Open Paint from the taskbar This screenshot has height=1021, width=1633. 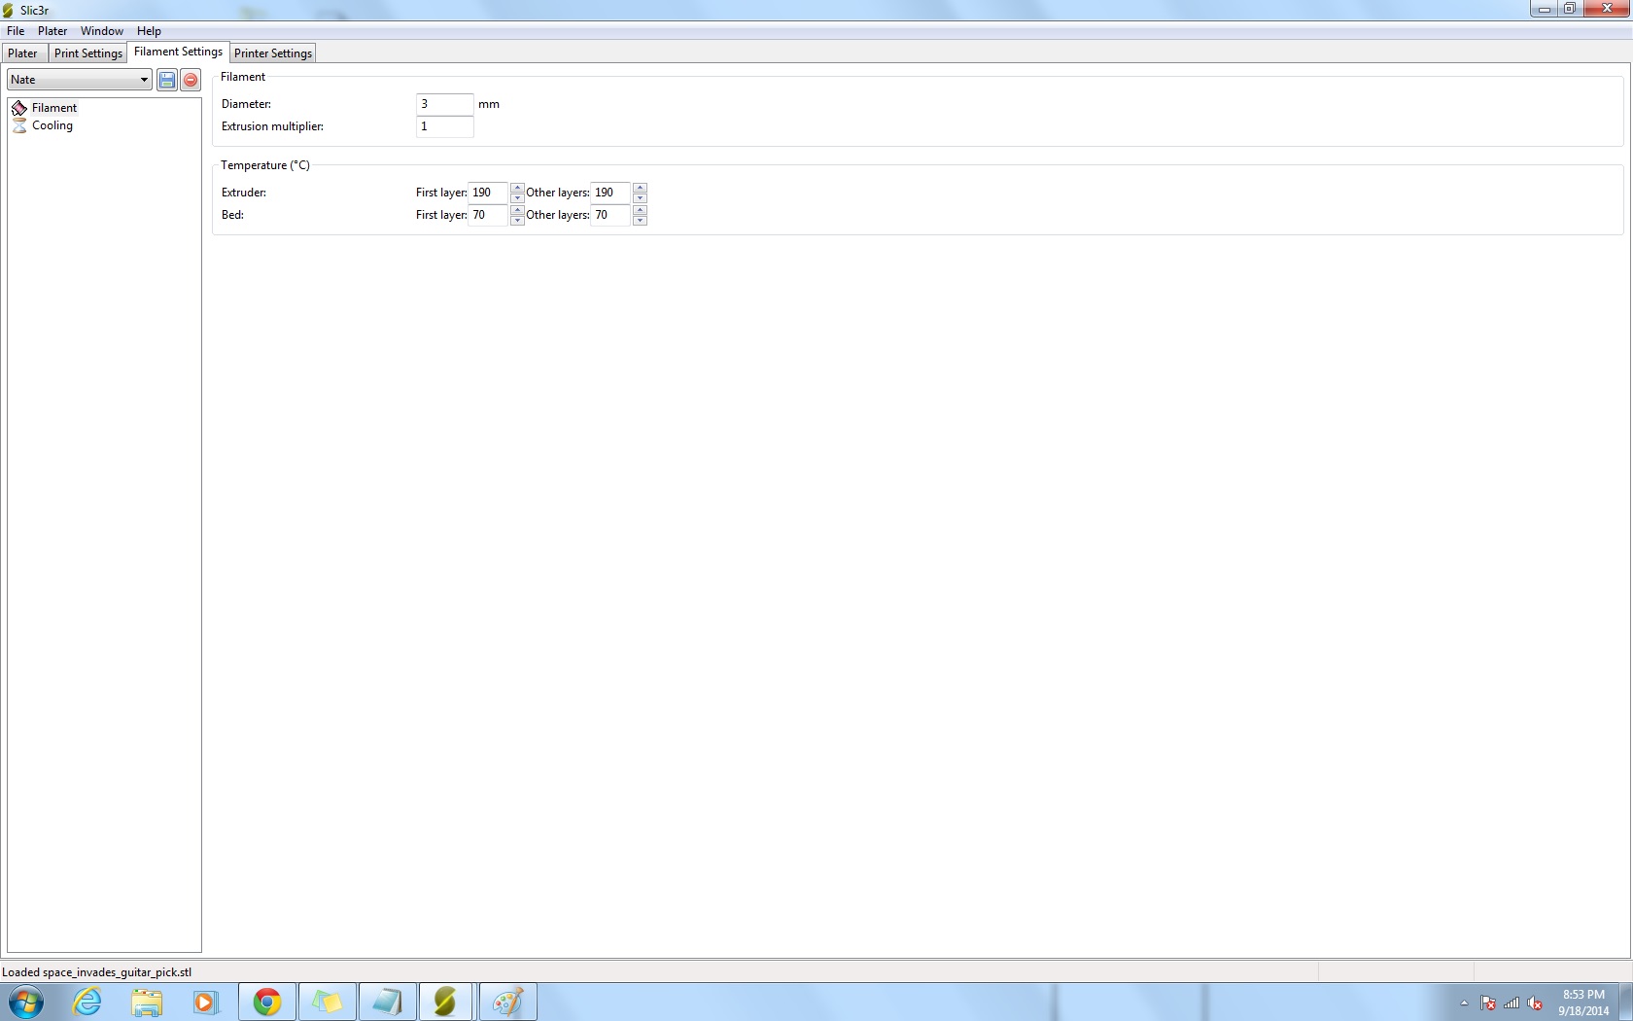pos(507,1002)
